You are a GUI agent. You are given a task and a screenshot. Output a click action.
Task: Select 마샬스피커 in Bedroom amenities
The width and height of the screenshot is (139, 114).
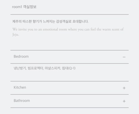tap(53, 68)
